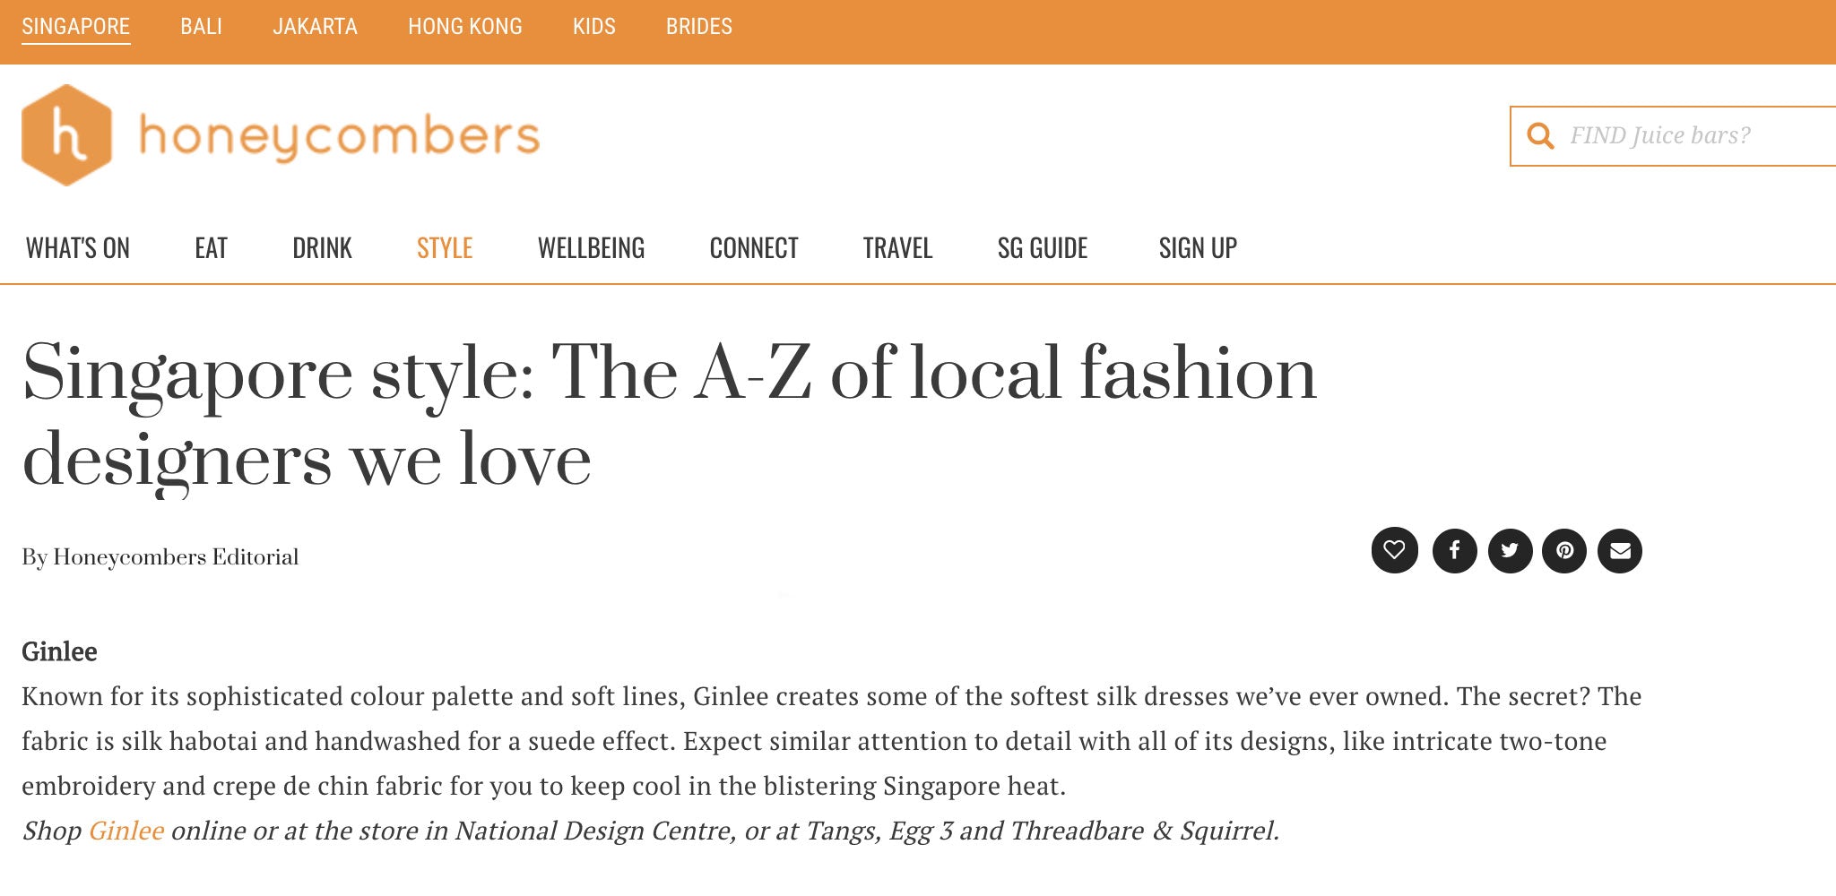Open the Style menu
The height and width of the screenshot is (896, 1836).
pos(445,248)
